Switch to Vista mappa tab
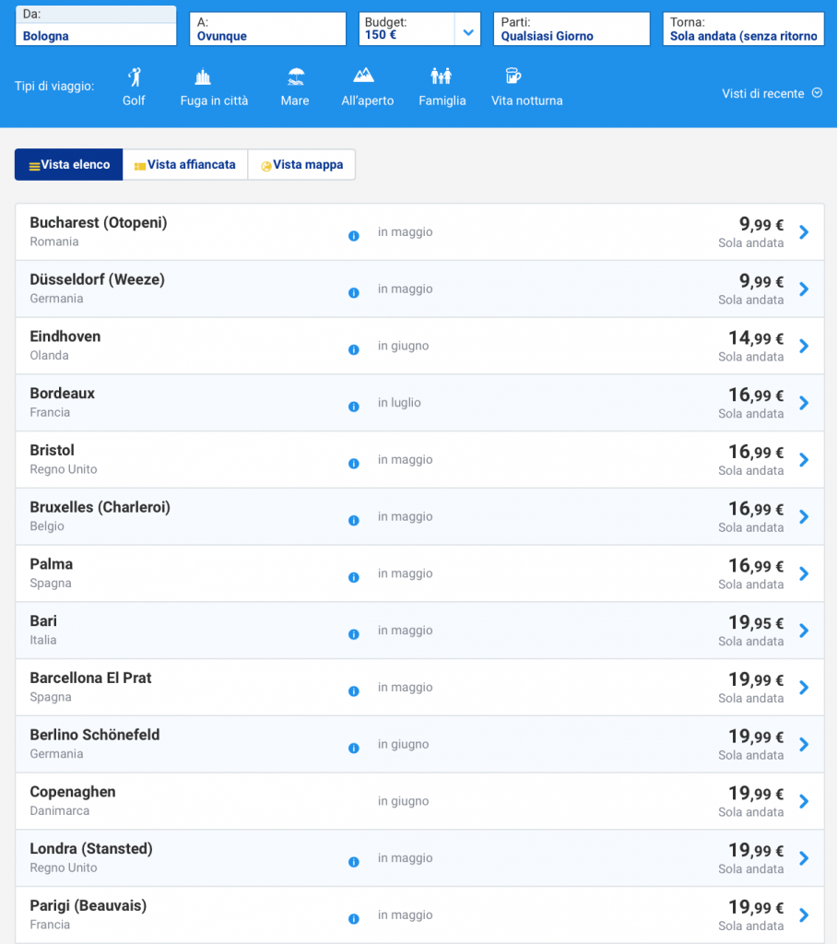 click(x=301, y=165)
